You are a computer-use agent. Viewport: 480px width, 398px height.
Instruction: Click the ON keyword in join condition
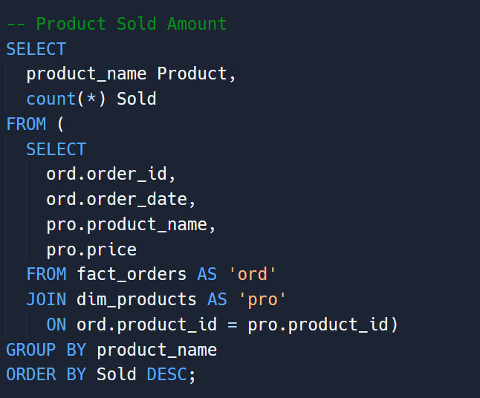pos(56,324)
